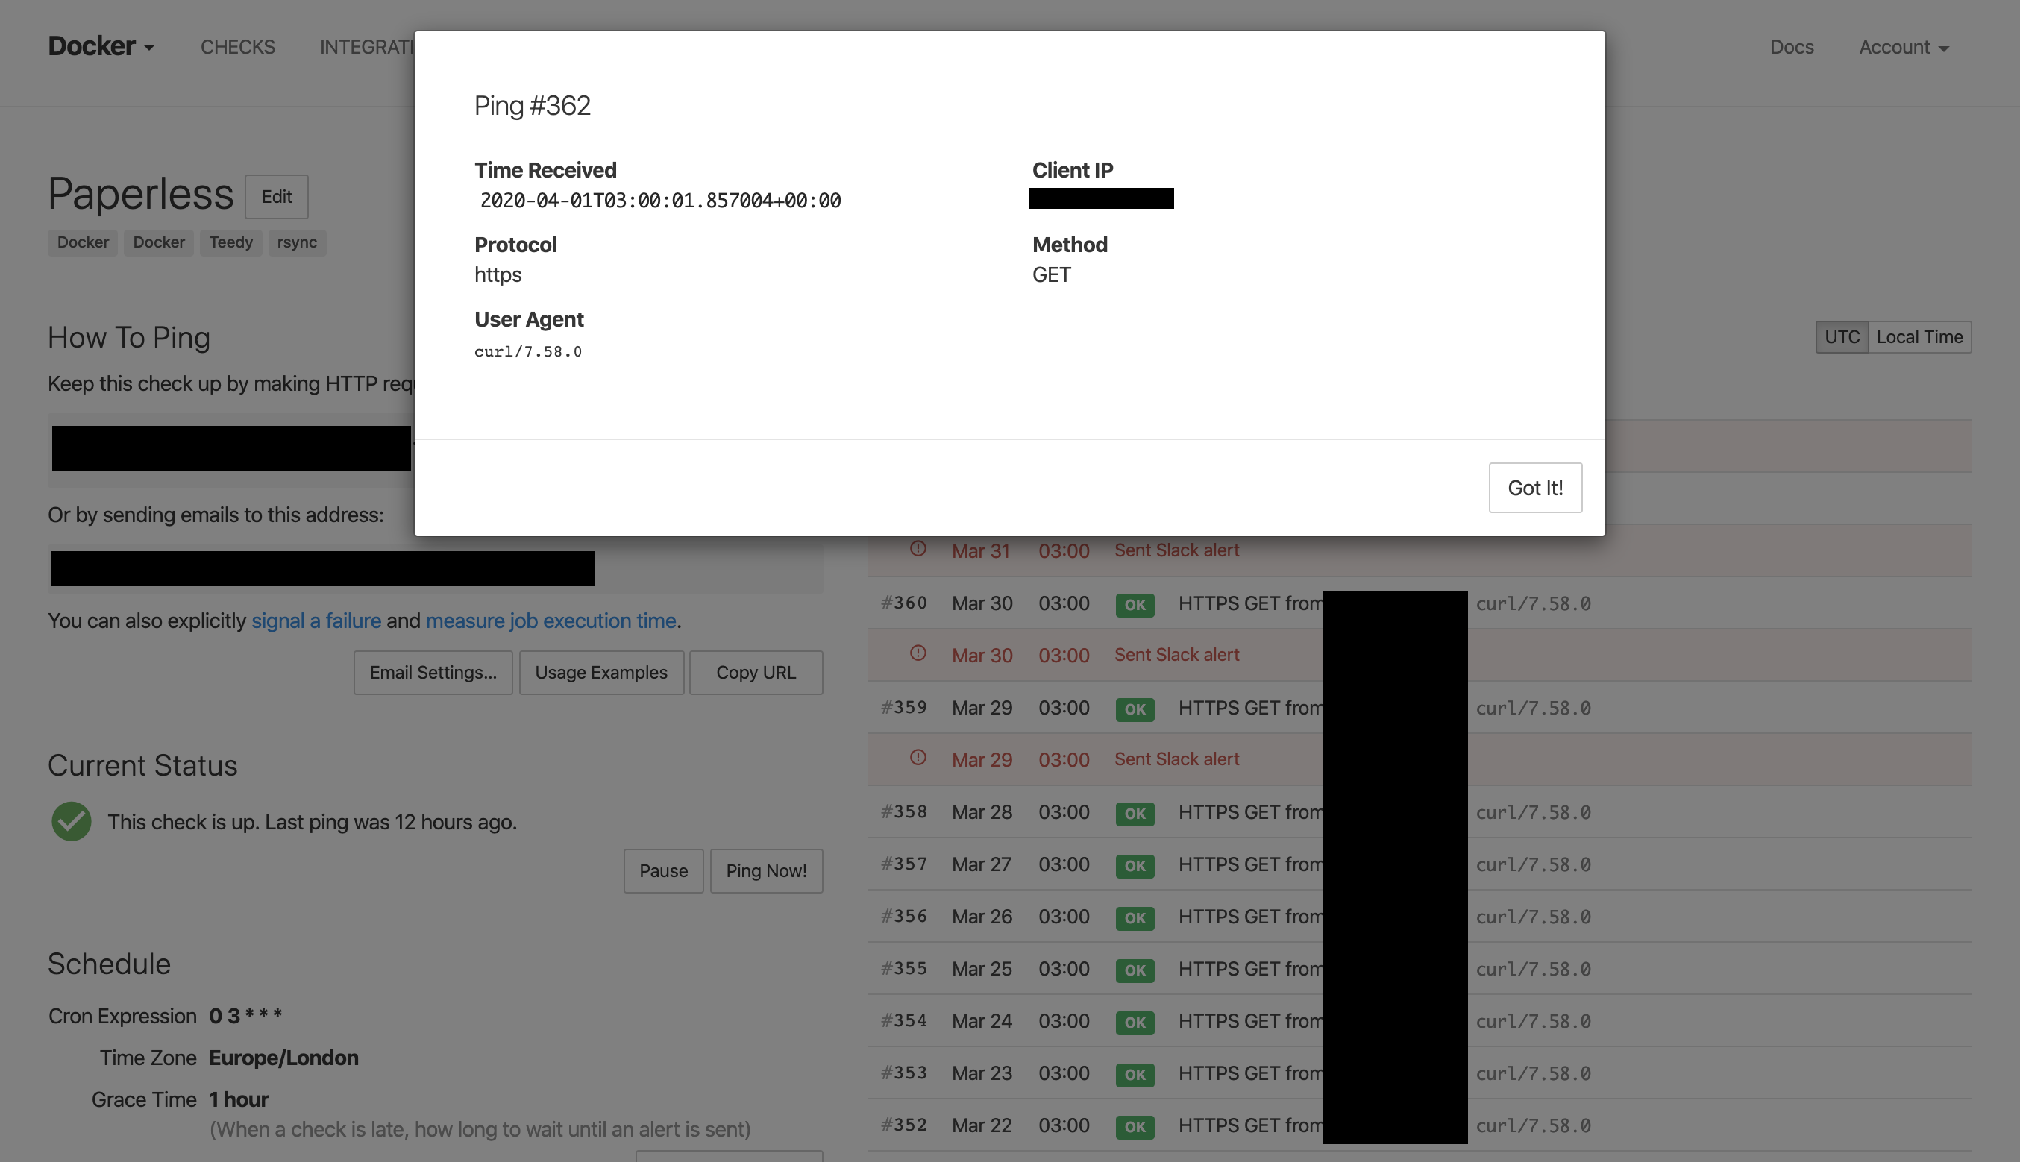Click the Got It! button
Viewport: 2020px width, 1162px height.
pyautogui.click(x=1534, y=488)
